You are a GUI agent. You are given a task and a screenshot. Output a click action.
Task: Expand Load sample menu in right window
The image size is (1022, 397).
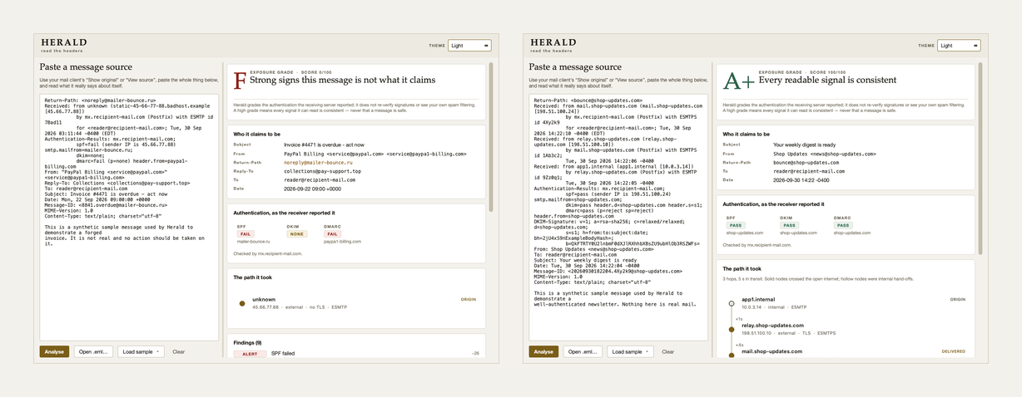point(630,351)
